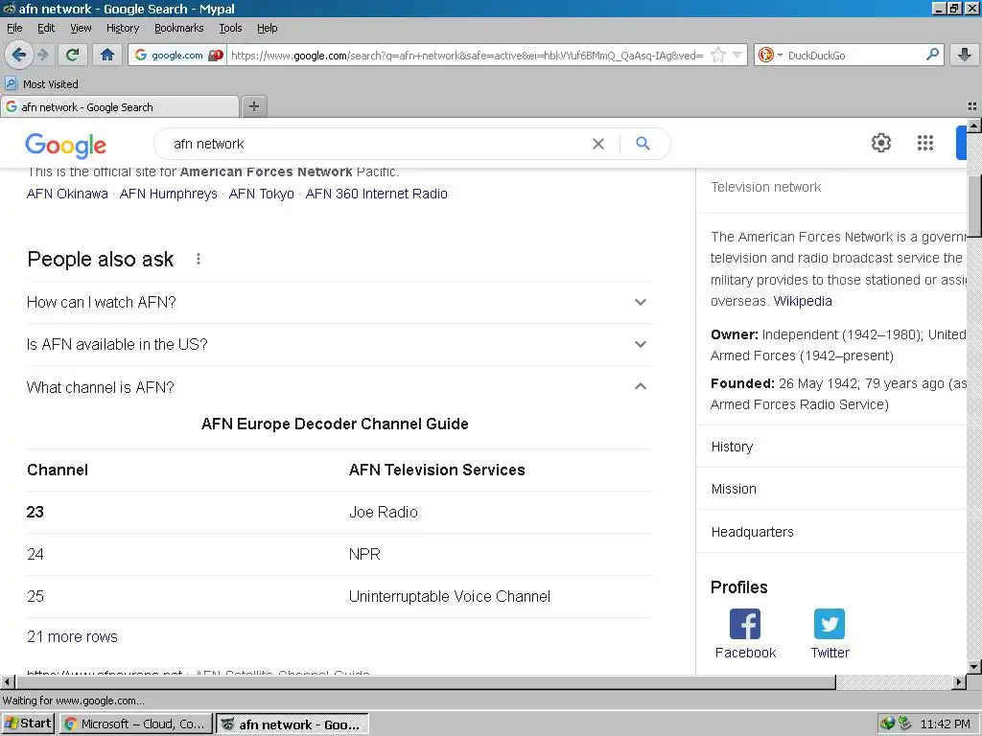Click the horizontal scrollbar left arrow

pos(7,681)
